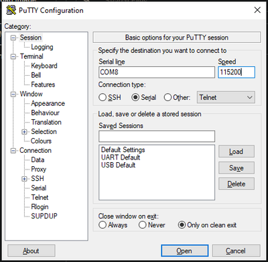Image resolution: width=268 pixels, height=262 pixels.
Task: Click the Speed field showing 115200
Action: (237, 72)
